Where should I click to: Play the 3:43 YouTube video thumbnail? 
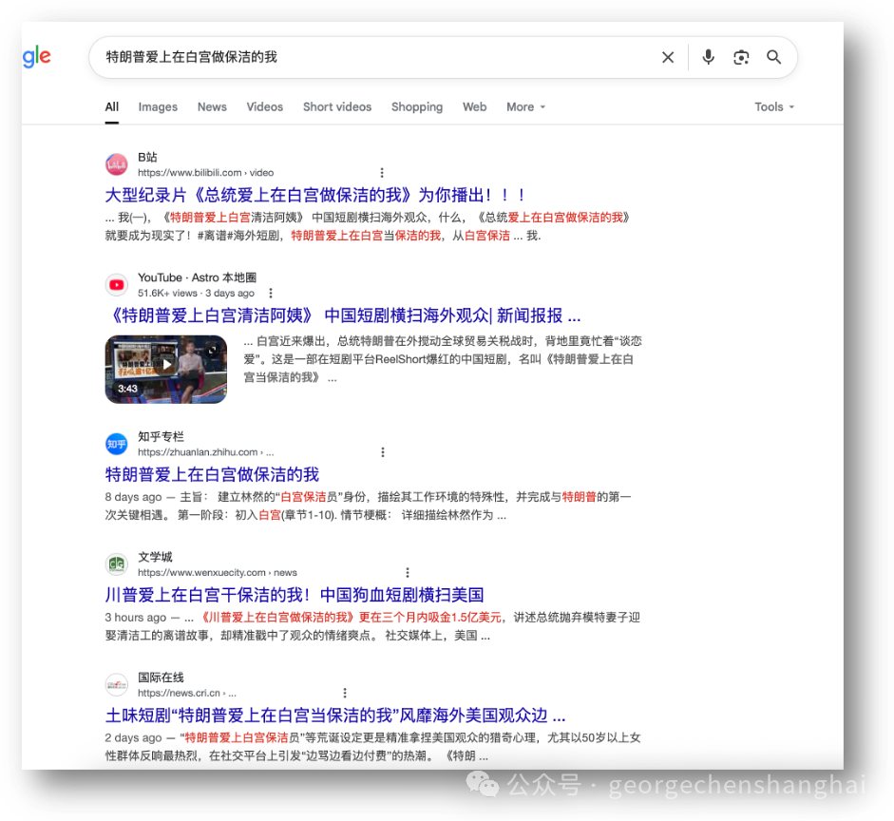click(x=166, y=370)
